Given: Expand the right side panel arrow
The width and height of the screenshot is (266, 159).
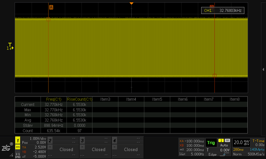Looking at the screenshot, I should click(x=263, y=69).
